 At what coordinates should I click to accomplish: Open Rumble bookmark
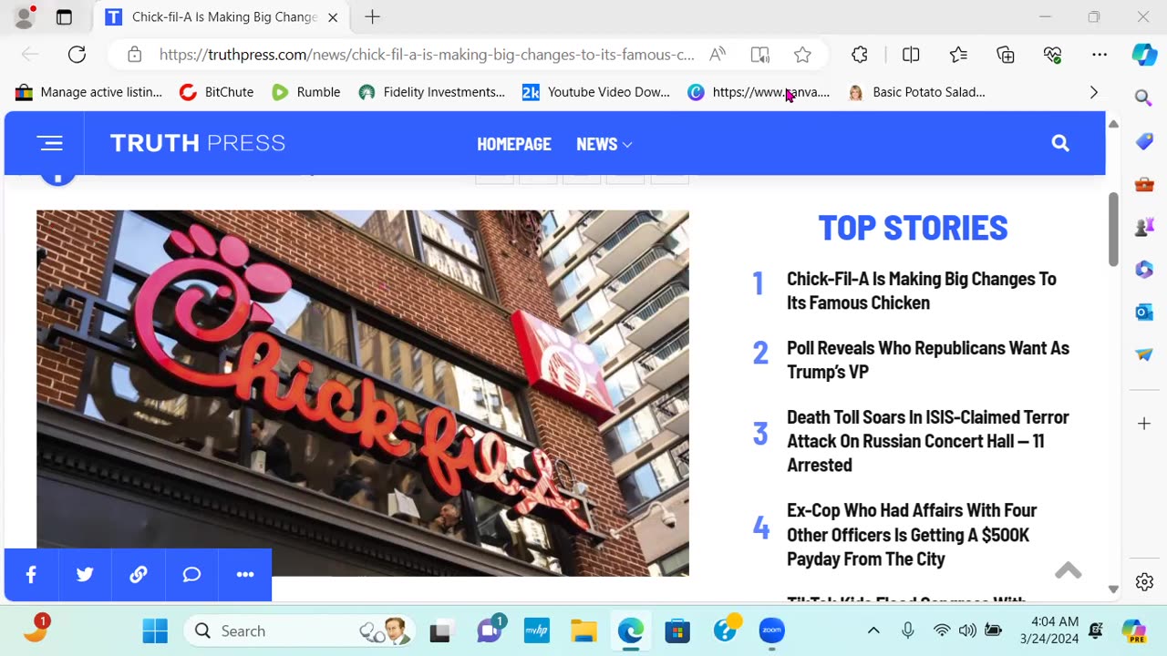point(306,92)
